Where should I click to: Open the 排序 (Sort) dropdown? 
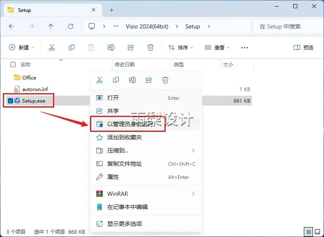pos(181,48)
